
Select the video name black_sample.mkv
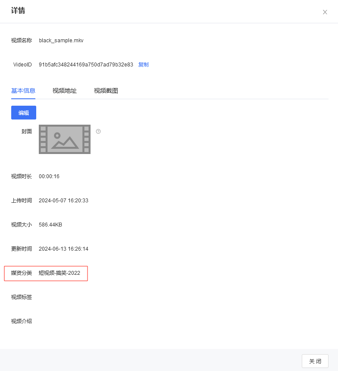(61, 41)
